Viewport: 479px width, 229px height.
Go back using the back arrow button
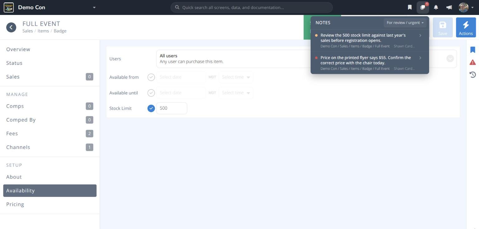[x=11, y=27]
